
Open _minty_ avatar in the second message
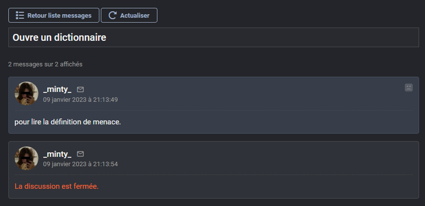[x=27, y=158]
